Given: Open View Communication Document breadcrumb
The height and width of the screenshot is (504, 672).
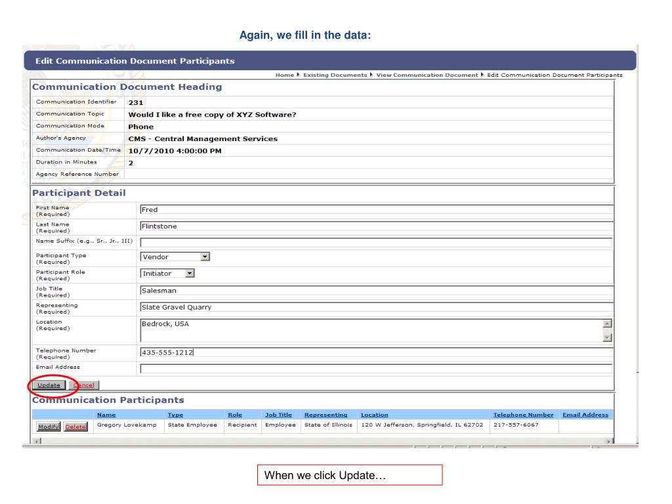Looking at the screenshot, I should [427, 75].
